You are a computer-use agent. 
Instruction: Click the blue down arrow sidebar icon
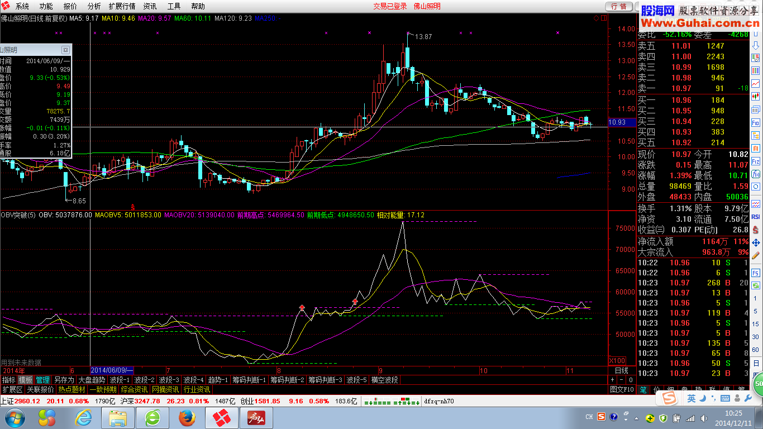click(755, 45)
